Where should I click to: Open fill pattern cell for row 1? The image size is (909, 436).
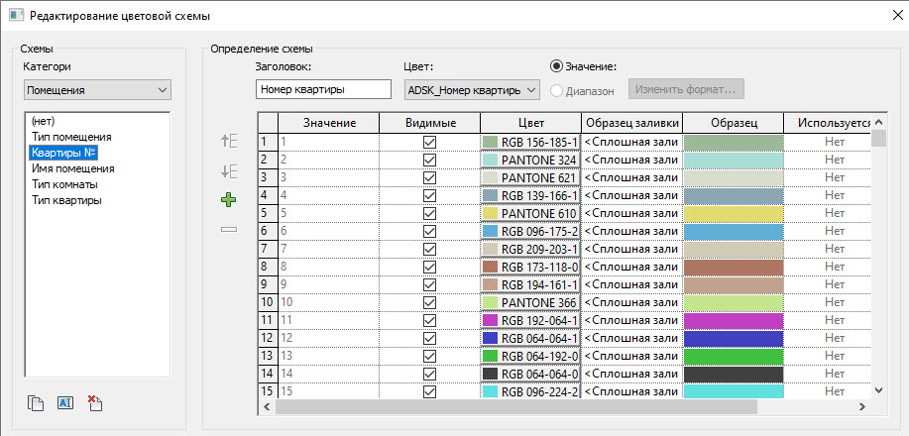631,142
